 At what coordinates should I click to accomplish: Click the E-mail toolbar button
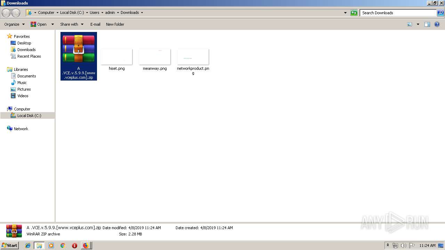pyautogui.click(x=95, y=24)
